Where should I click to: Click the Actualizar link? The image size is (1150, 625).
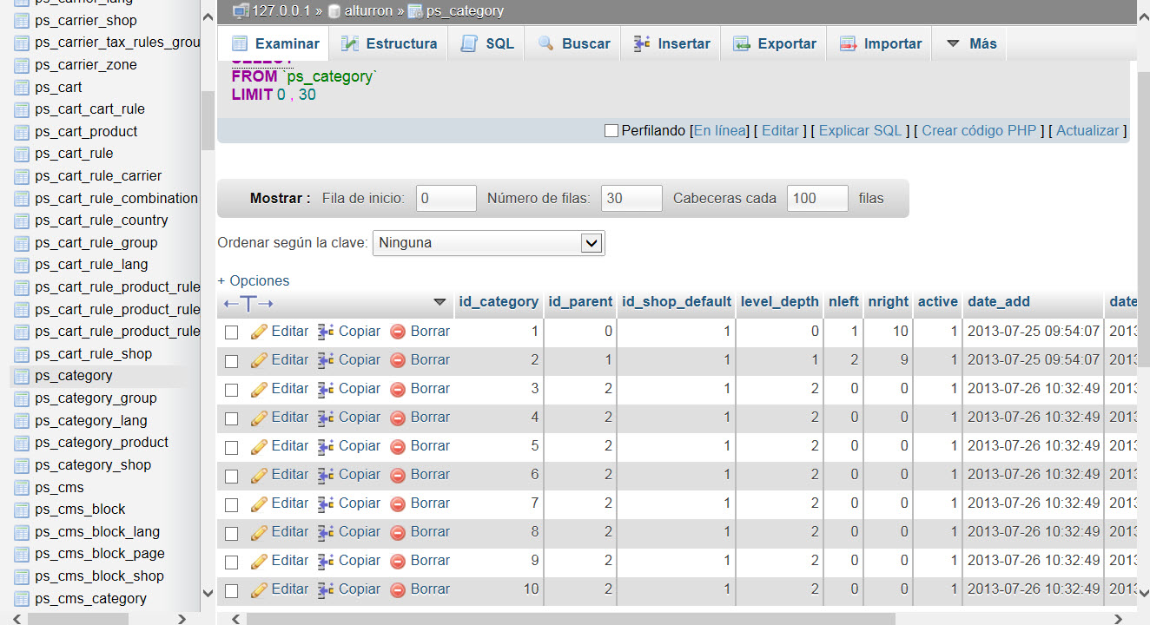click(1087, 131)
